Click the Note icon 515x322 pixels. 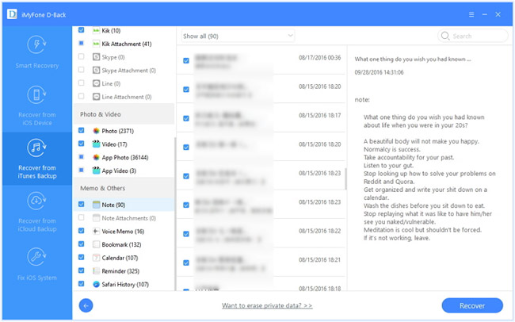tap(96, 205)
